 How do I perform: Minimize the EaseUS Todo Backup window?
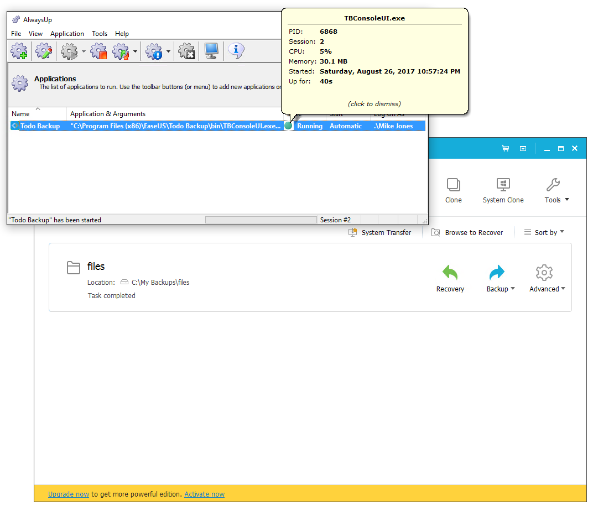[x=547, y=149]
